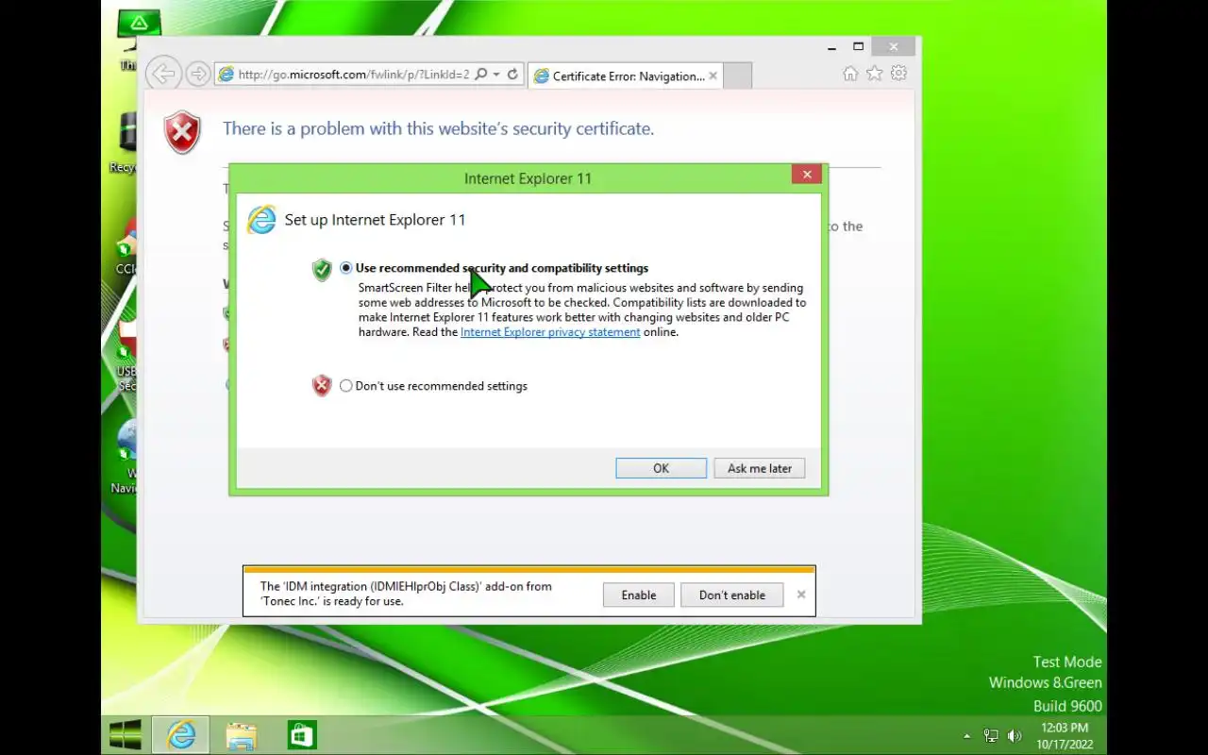Select Use recommended security and compatibility settings

tap(346, 268)
